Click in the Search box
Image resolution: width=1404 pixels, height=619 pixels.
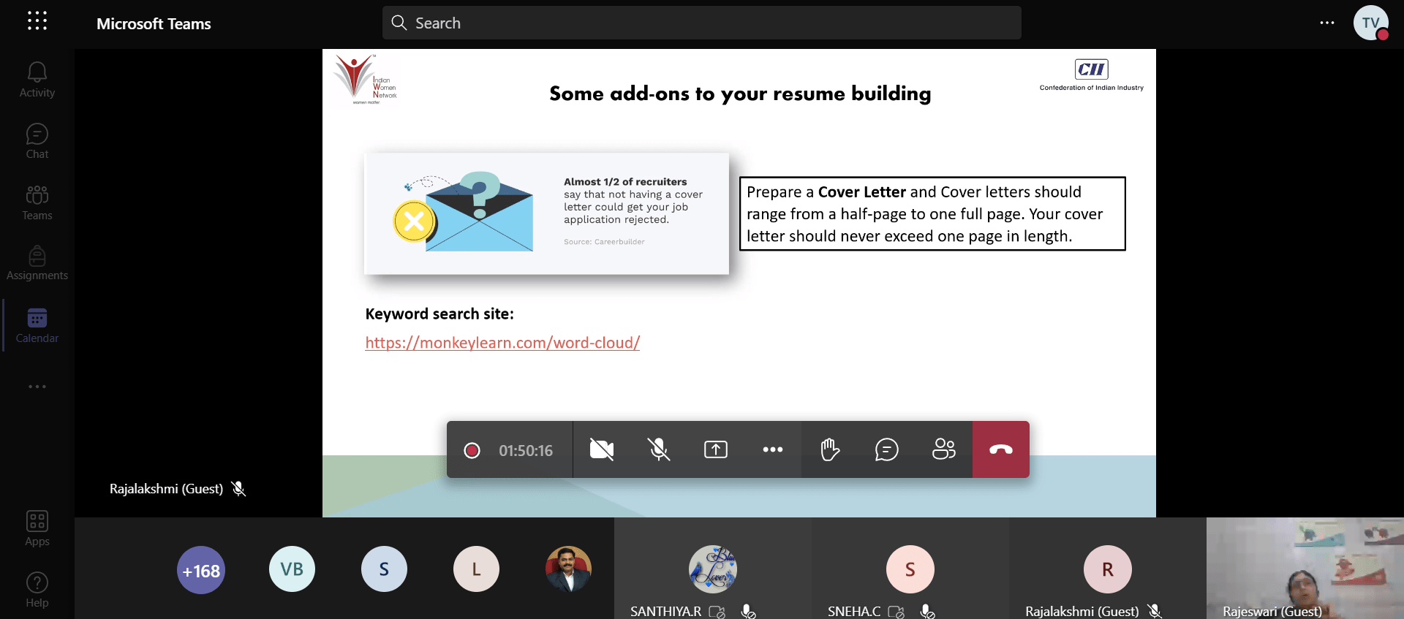click(702, 23)
